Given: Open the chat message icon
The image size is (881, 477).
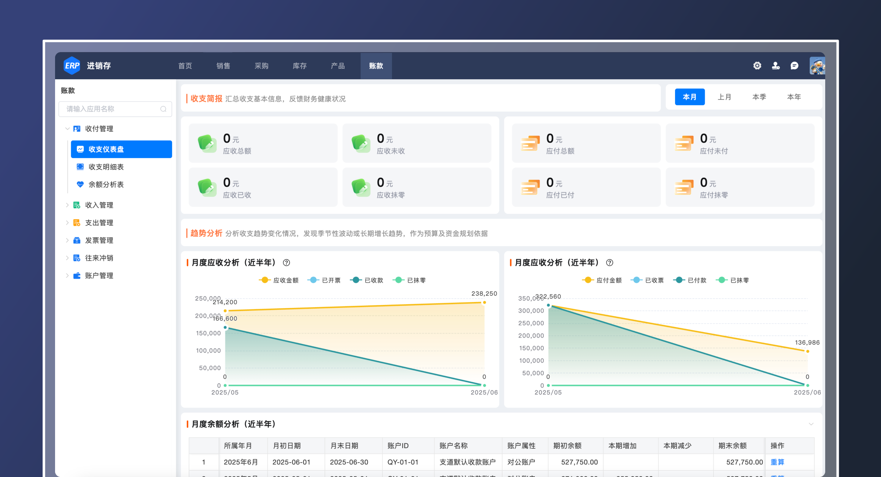Looking at the screenshot, I should (794, 66).
